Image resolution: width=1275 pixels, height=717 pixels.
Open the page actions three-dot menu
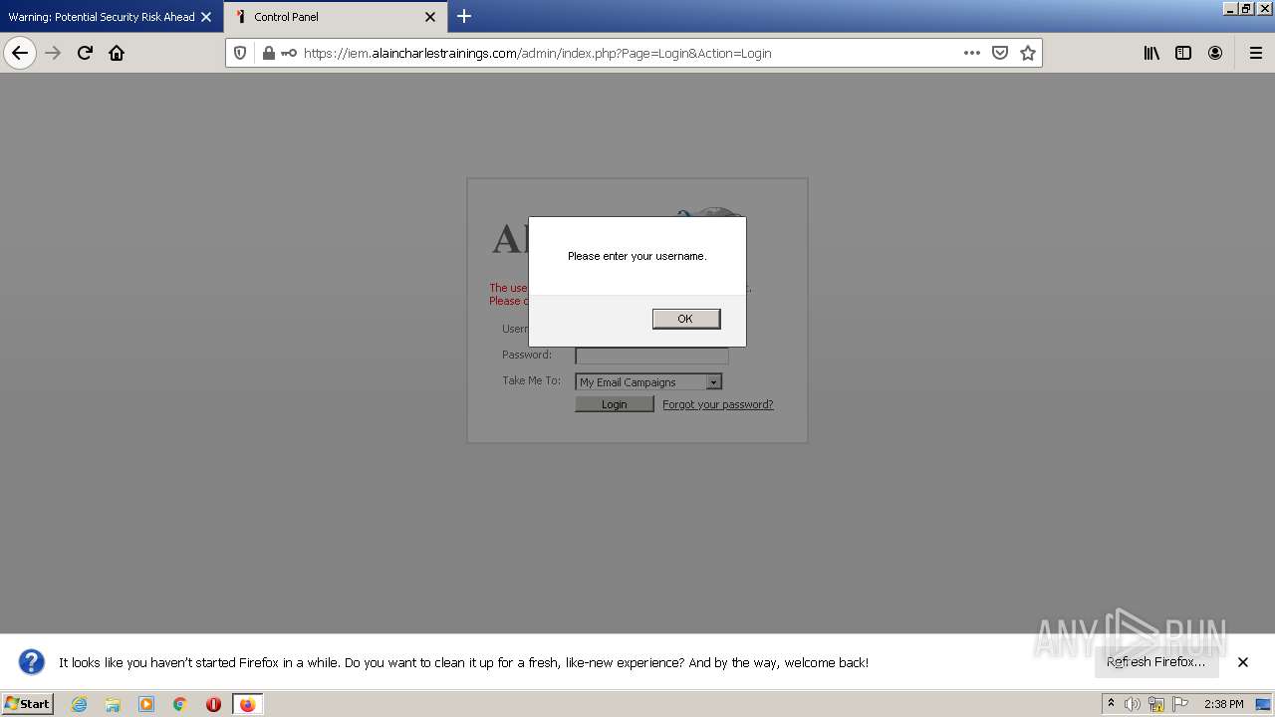(972, 53)
